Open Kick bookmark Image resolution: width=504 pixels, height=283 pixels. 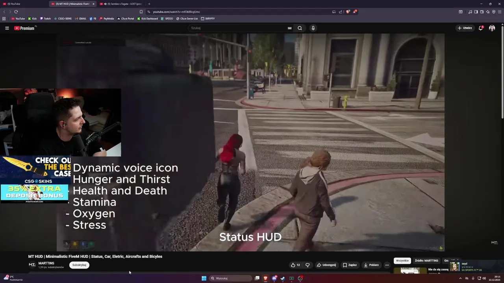tap(33, 18)
